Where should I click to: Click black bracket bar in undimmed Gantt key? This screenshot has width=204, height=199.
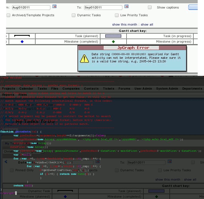22,36
